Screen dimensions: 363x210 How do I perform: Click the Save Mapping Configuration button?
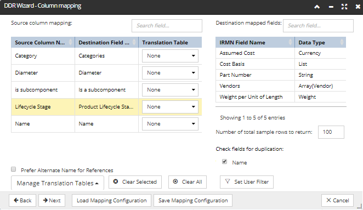tap(193, 201)
